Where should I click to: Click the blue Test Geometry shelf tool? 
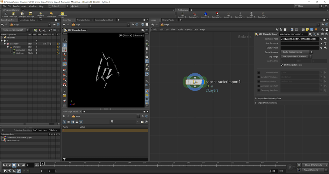tap(206, 15)
